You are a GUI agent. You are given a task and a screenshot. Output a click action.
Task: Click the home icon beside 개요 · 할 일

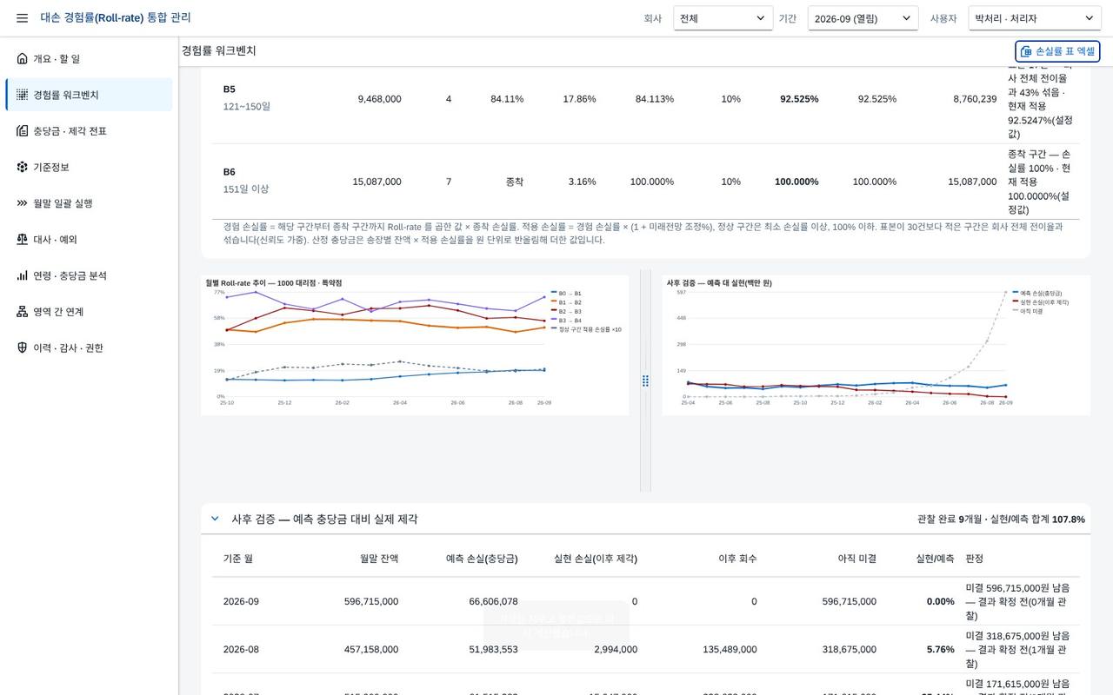point(22,59)
